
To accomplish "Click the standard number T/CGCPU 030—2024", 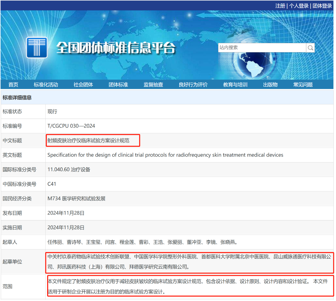I will pos(71,126).
